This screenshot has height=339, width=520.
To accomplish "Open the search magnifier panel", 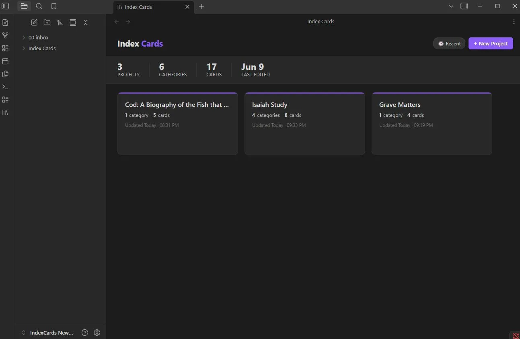I will 39,6.
